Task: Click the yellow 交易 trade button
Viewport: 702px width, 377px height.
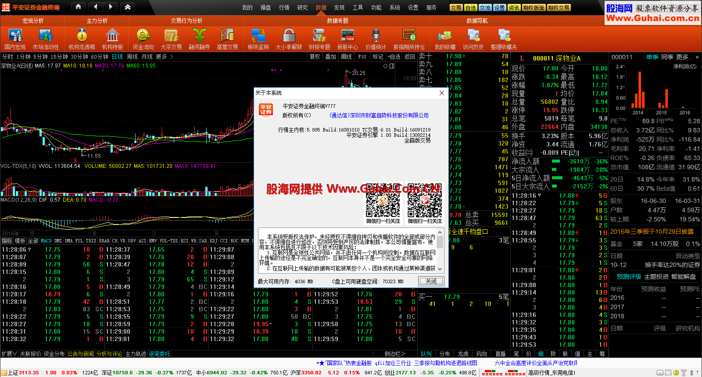Action: click(x=456, y=7)
